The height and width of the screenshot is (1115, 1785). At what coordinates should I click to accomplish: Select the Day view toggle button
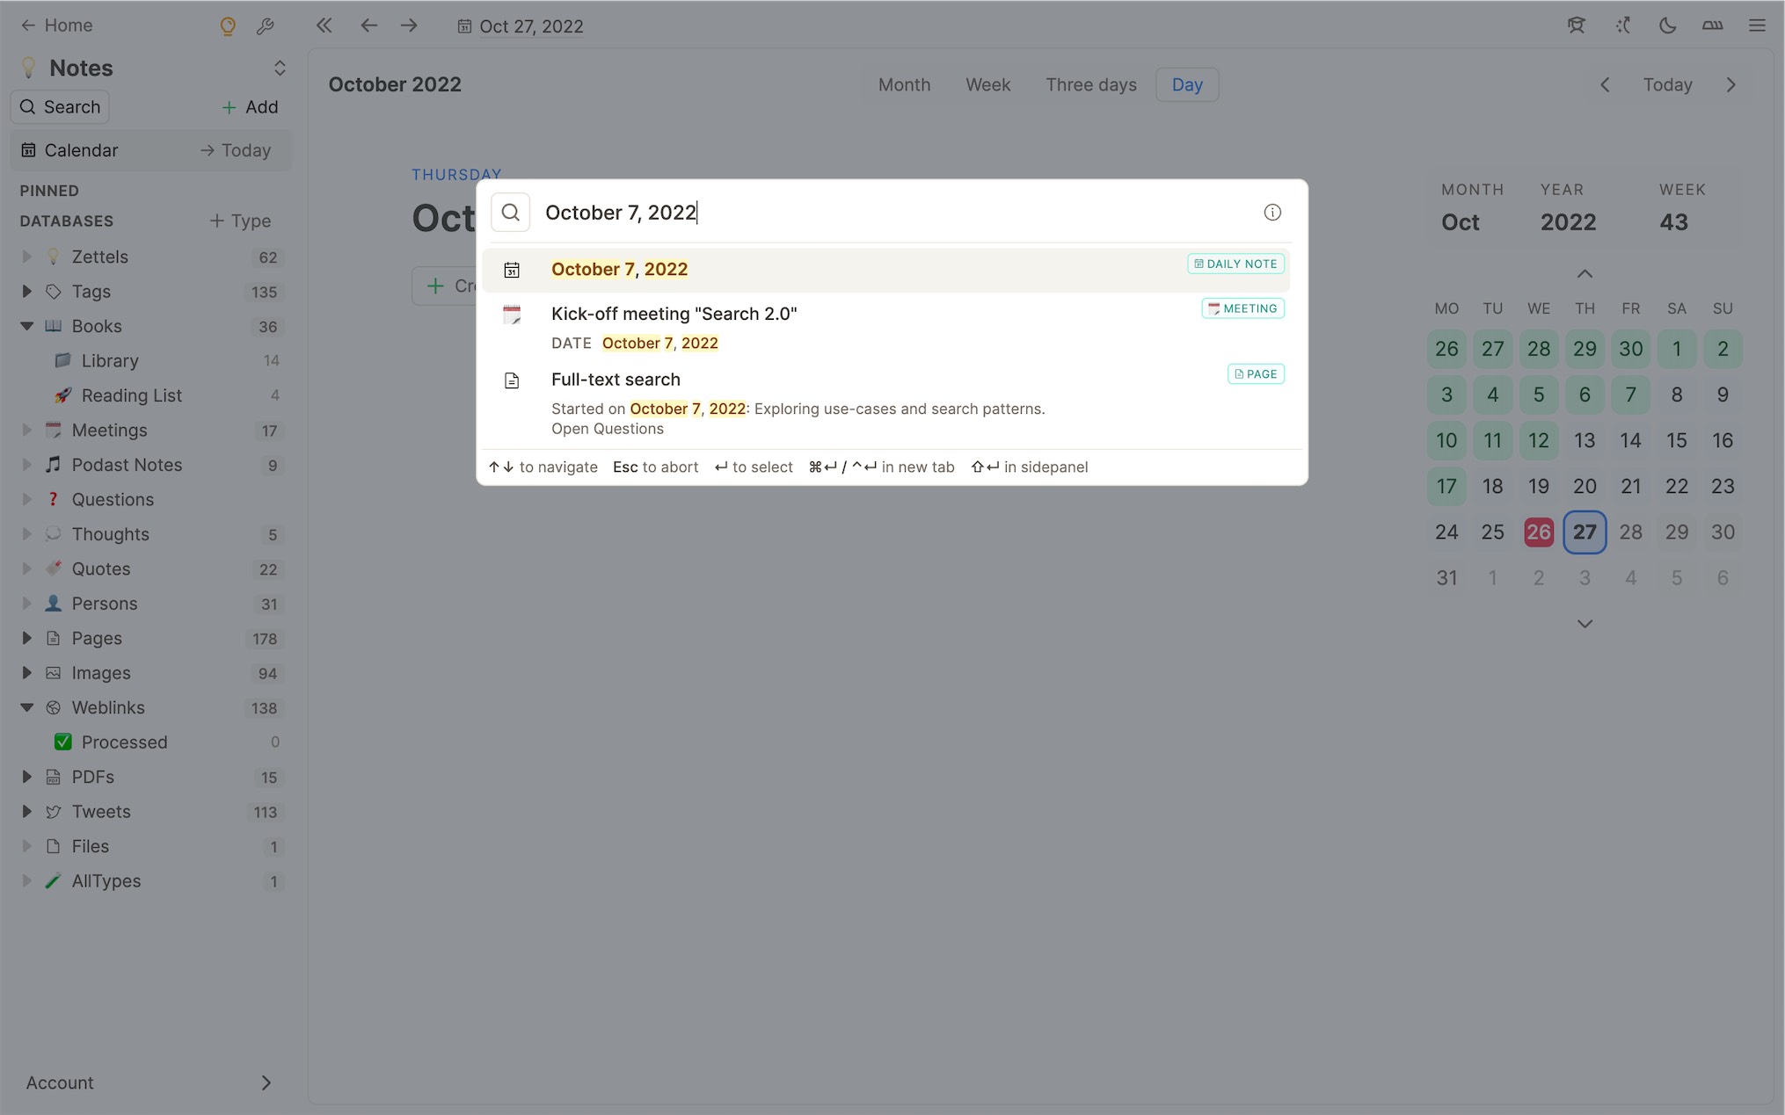1184,83
